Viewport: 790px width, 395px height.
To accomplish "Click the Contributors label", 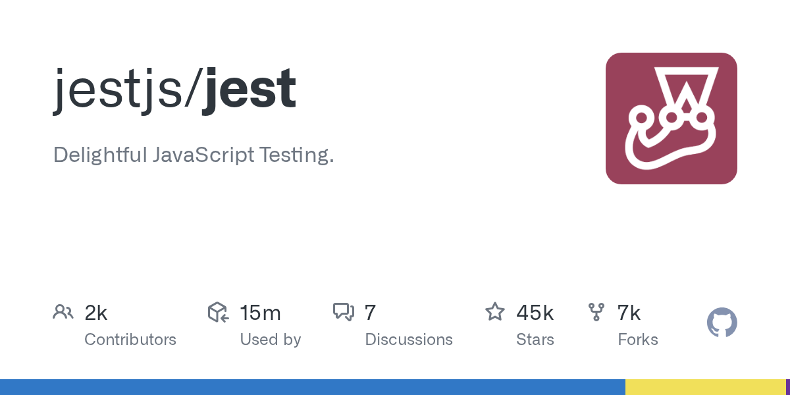I will 130,340.
